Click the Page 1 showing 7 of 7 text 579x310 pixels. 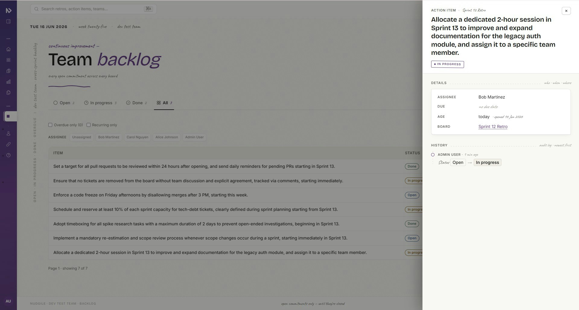point(68,268)
